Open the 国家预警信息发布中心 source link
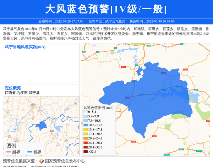Viewport: 213px width, 167px height. pos(65,161)
